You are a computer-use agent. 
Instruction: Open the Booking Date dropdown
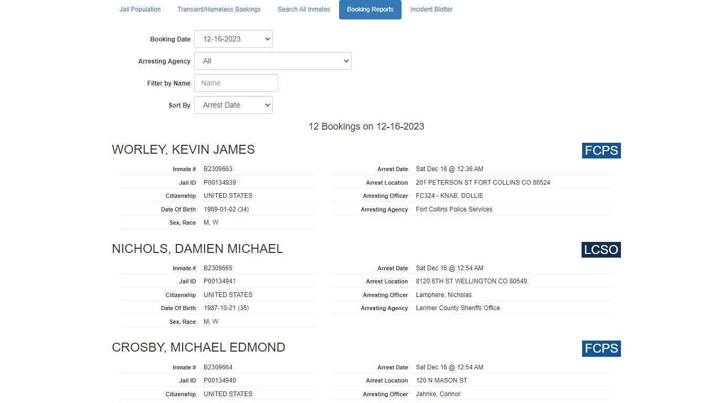[x=234, y=39]
